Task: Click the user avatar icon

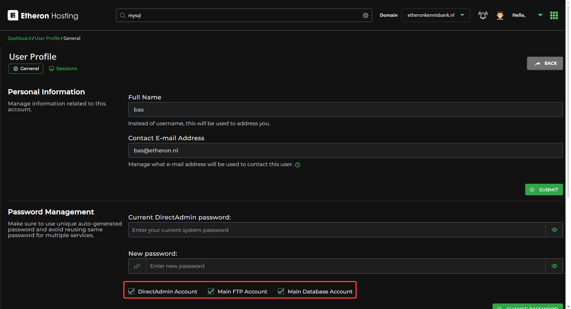Action: click(x=500, y=15)
